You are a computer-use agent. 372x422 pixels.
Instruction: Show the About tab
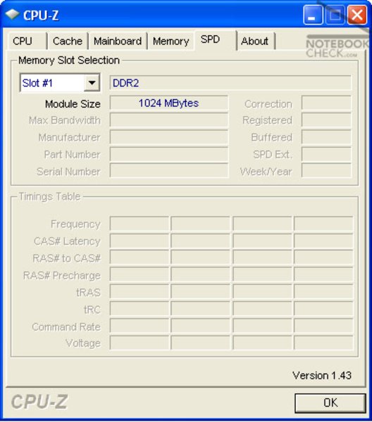click(256, 41)
